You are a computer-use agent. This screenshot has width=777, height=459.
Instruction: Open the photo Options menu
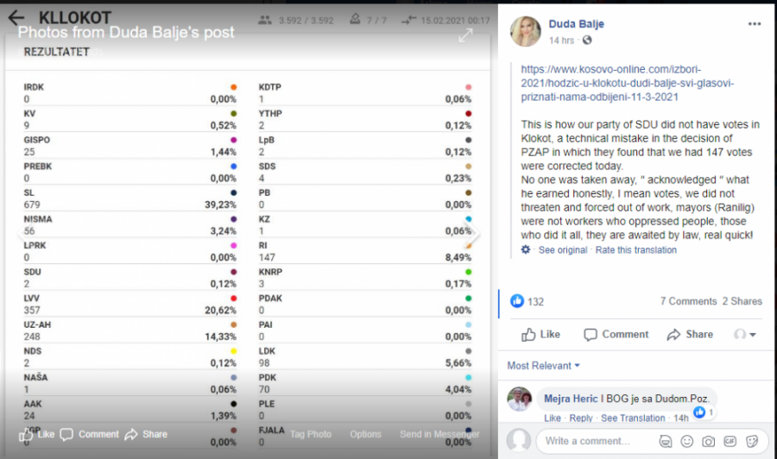366,434
